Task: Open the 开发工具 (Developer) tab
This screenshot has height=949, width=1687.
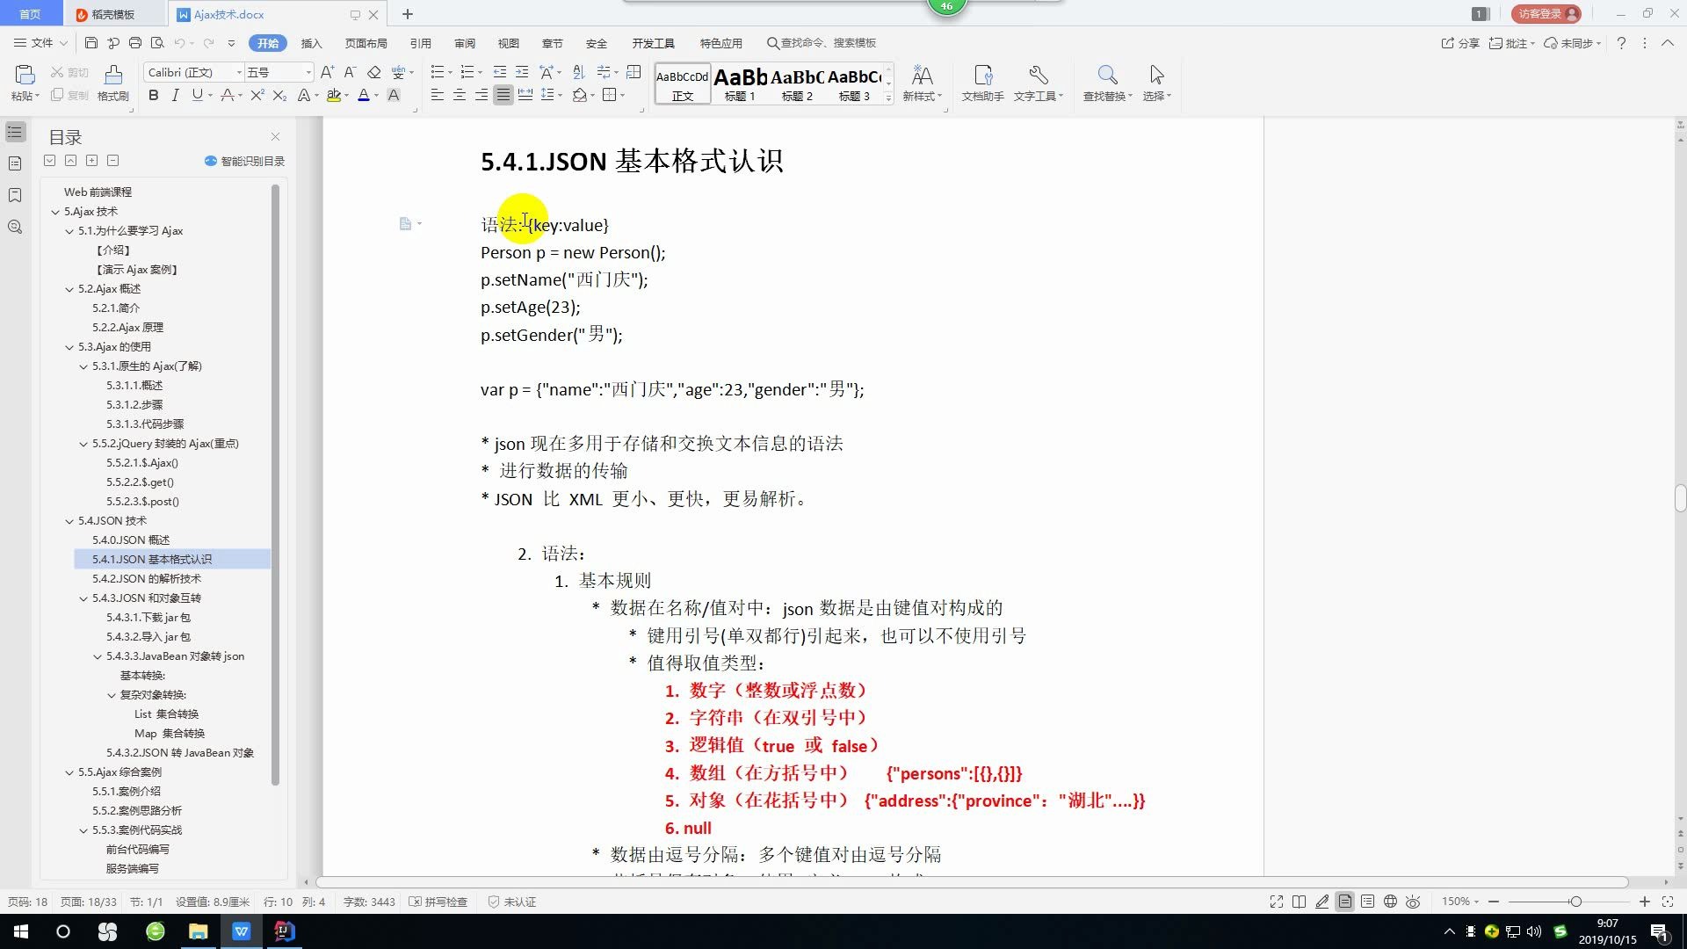Action: tap(653, 43)
